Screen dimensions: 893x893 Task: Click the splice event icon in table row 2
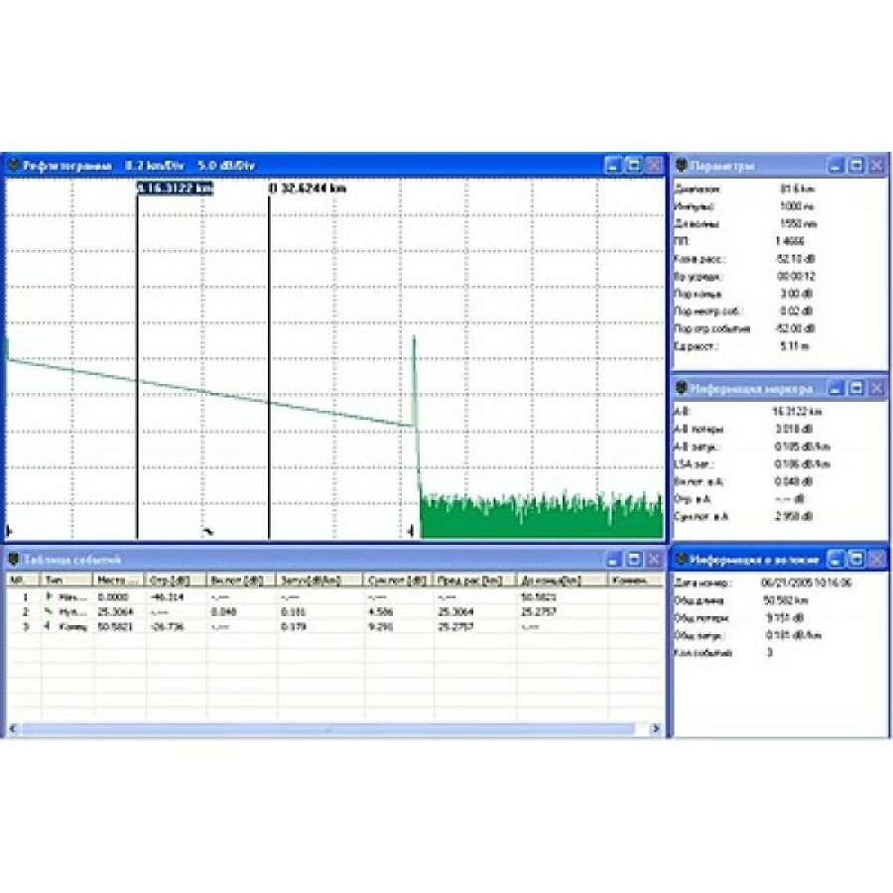pyautogui.click(x=49, y=611)
